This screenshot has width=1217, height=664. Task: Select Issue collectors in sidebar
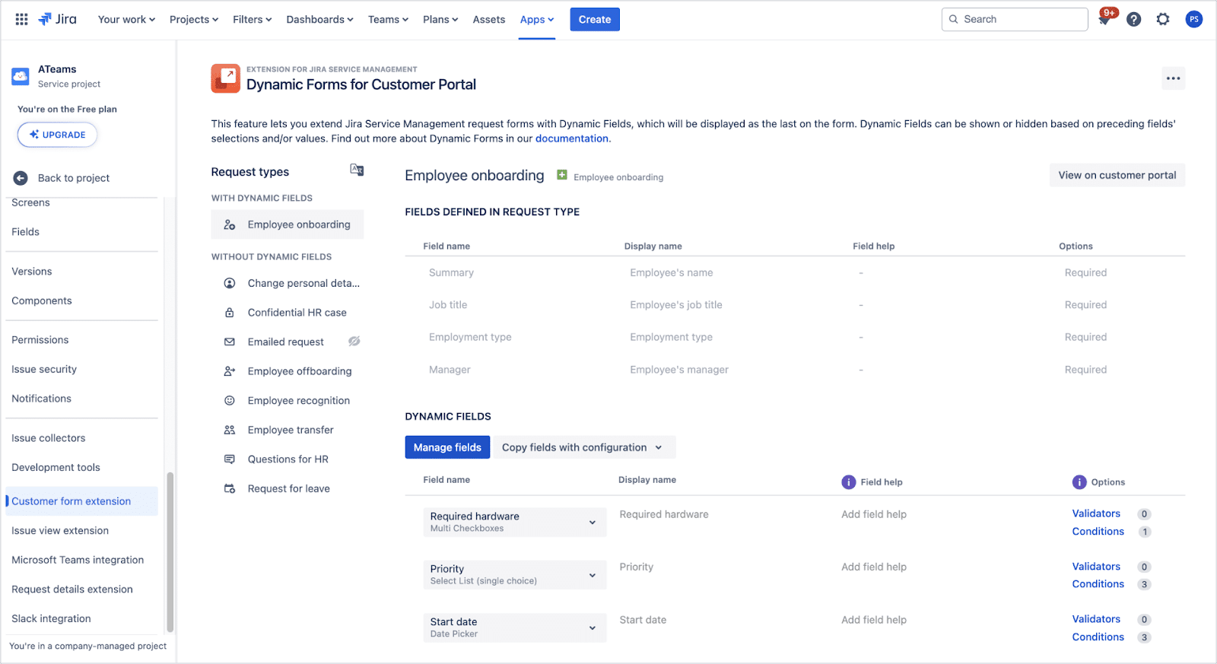pyautogui.click(x=49, y=438)
